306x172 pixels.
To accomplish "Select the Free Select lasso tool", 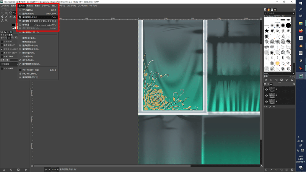I will click(x=10, y=13).
